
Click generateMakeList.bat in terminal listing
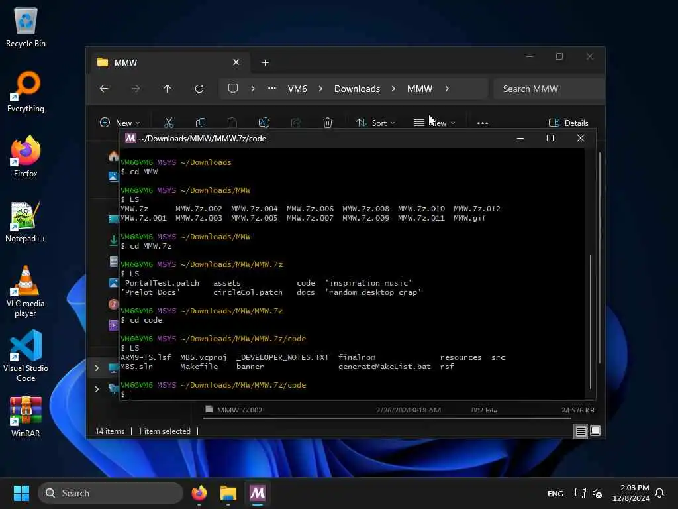pyautogui.click(x=385, y=367)
